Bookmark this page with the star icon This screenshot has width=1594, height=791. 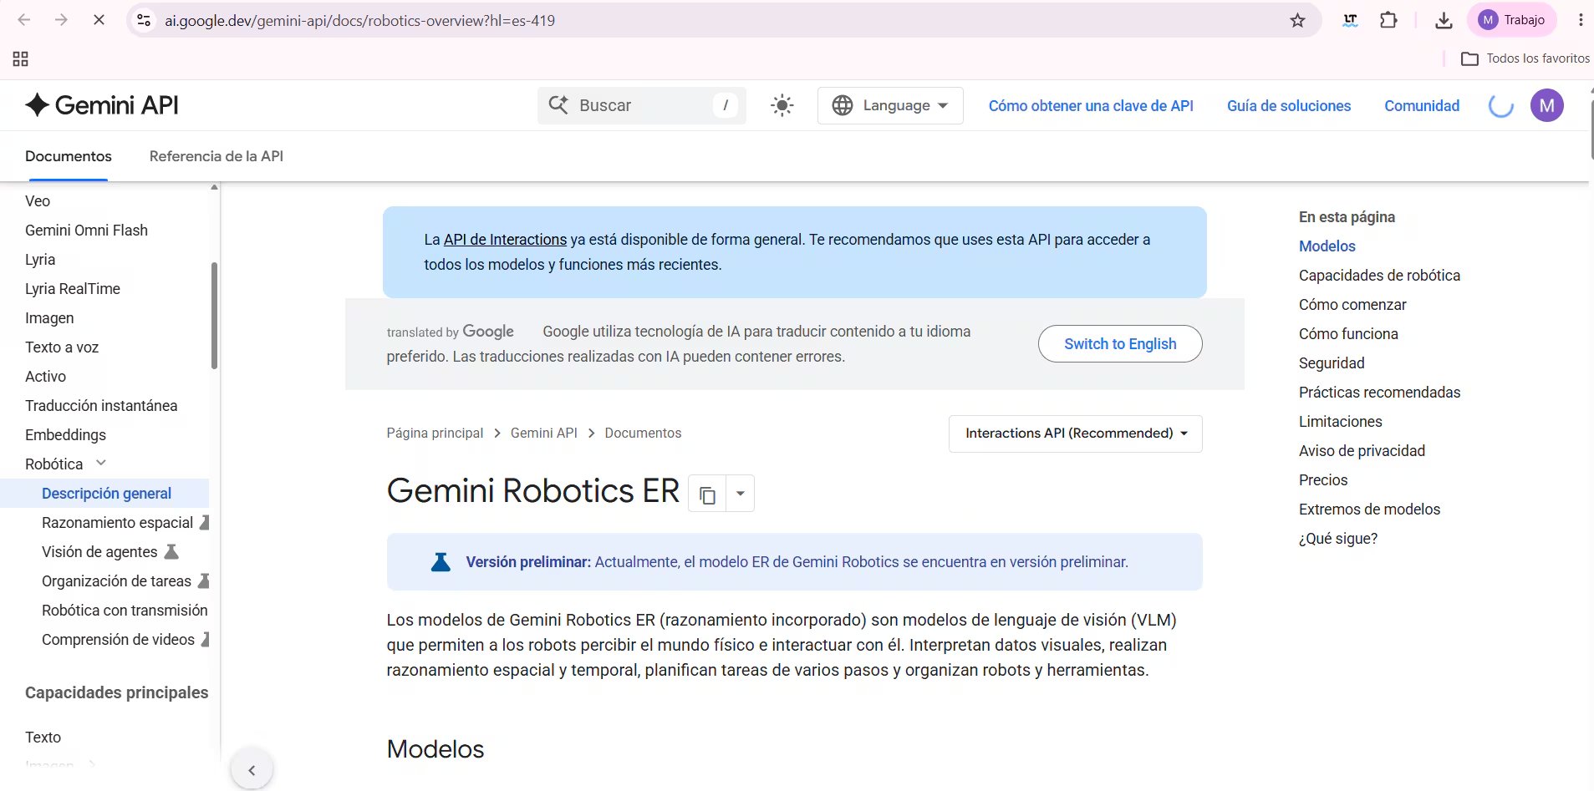[x=1297, y=20]
